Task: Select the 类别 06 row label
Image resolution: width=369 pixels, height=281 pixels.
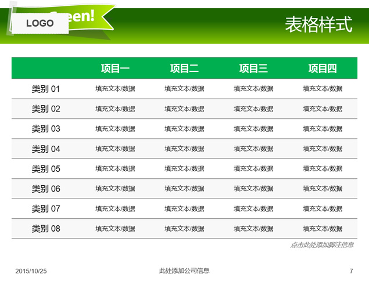Action: tap(46, 189)
